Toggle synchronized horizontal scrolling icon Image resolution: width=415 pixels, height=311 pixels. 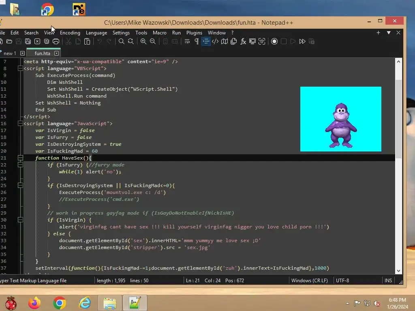click(x=175, y=42)
